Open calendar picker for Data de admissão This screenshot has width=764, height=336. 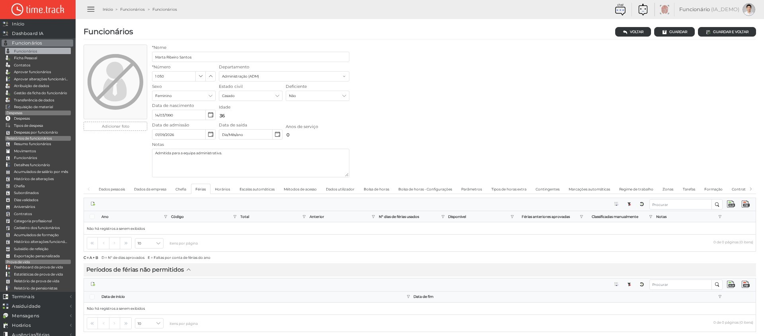point(210,134)
